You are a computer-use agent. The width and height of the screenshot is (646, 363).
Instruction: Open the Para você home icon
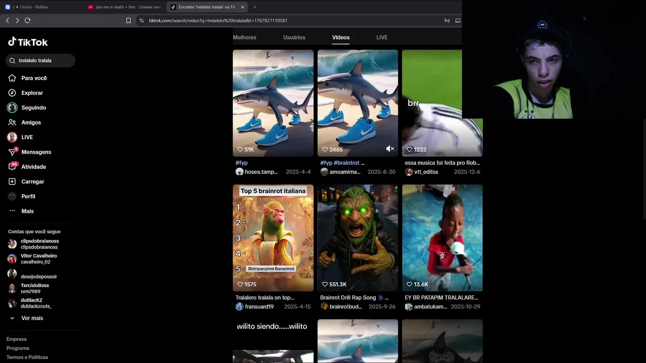[x=12, y=78]
